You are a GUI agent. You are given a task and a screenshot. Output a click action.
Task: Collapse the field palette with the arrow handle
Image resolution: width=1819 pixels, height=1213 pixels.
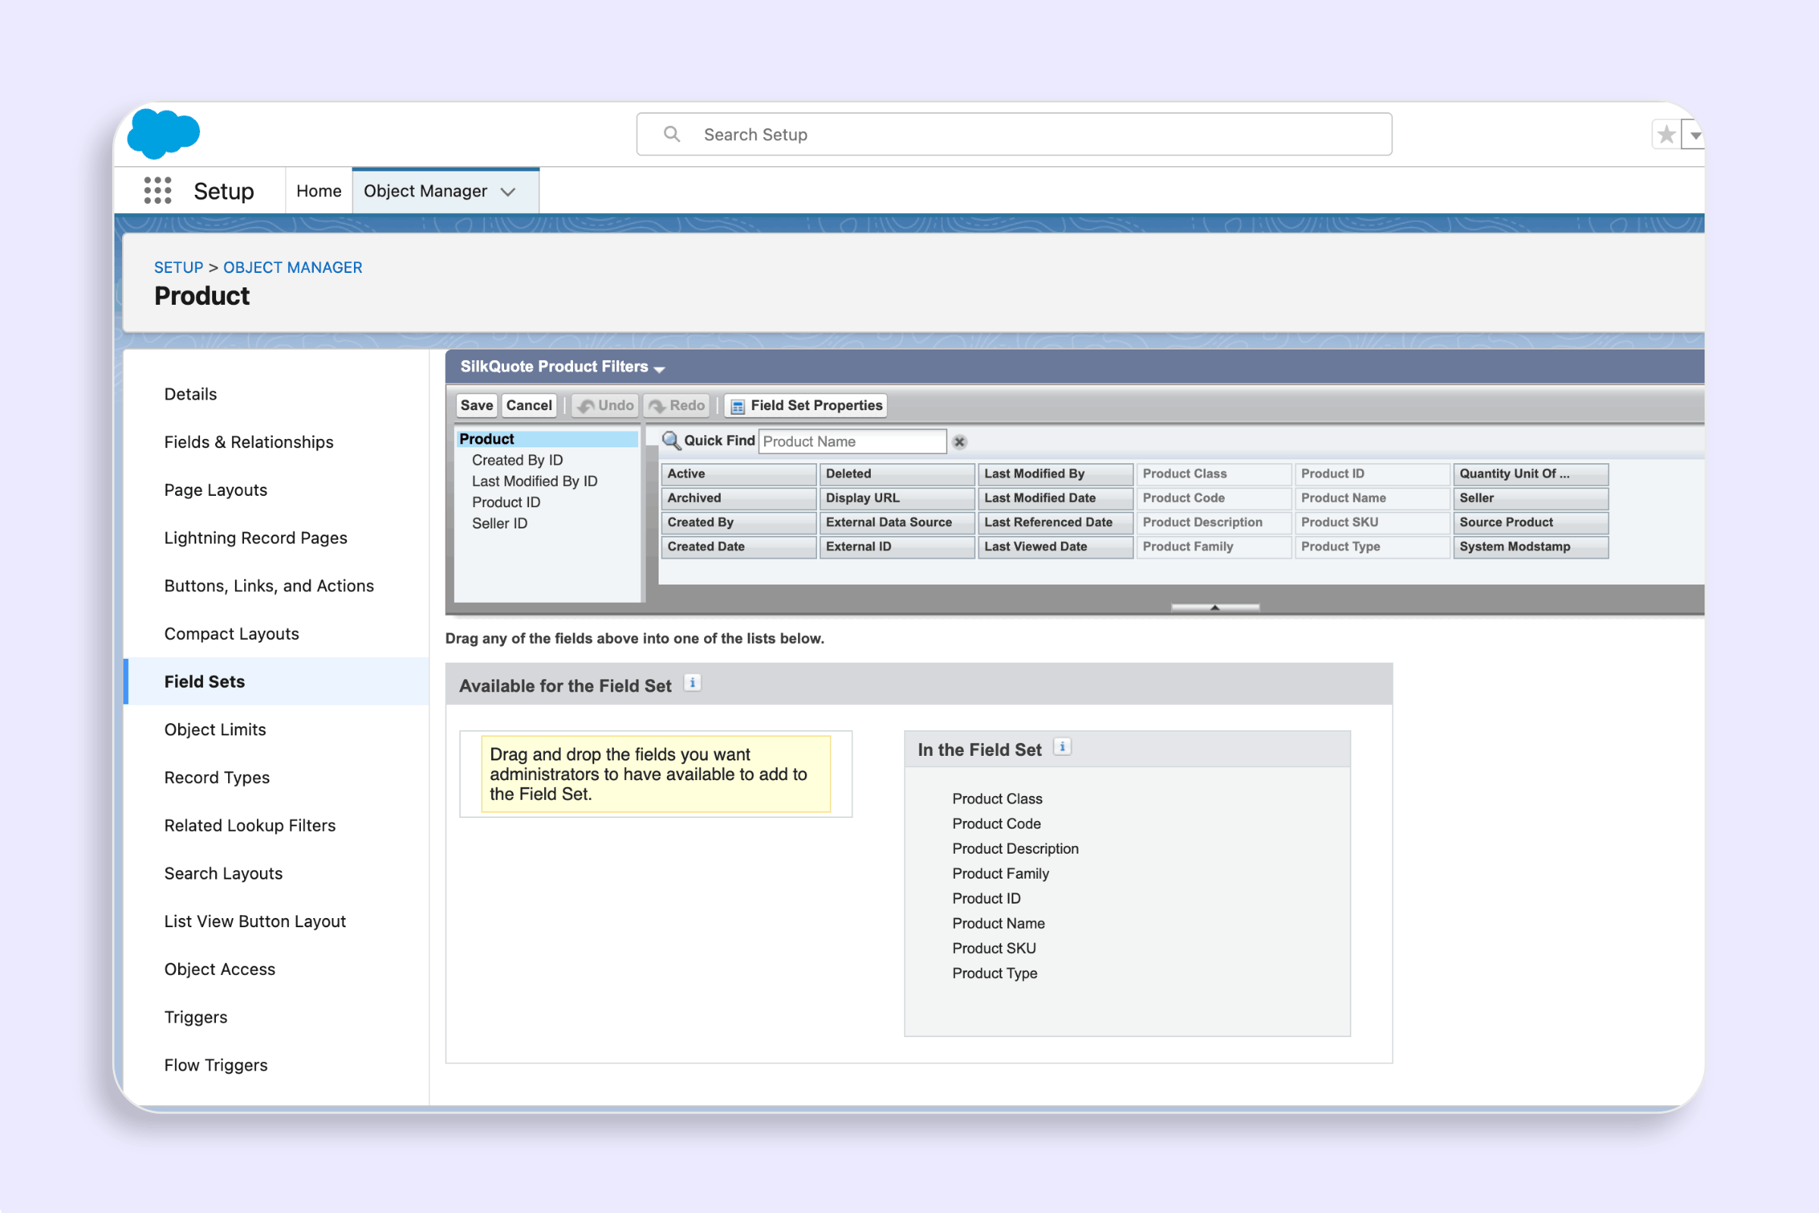[1214, 607]
